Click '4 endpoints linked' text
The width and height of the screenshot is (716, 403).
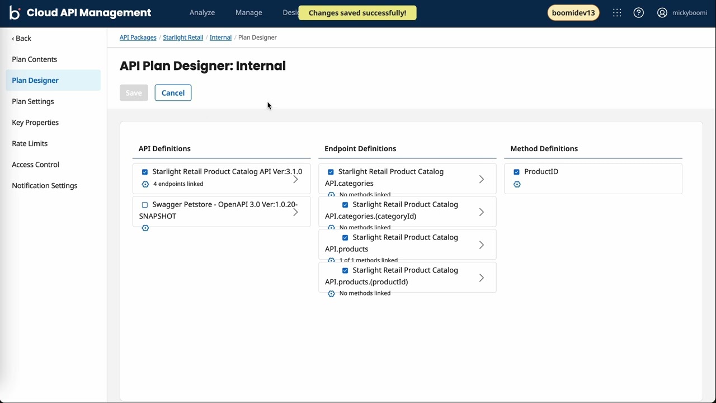178,184
